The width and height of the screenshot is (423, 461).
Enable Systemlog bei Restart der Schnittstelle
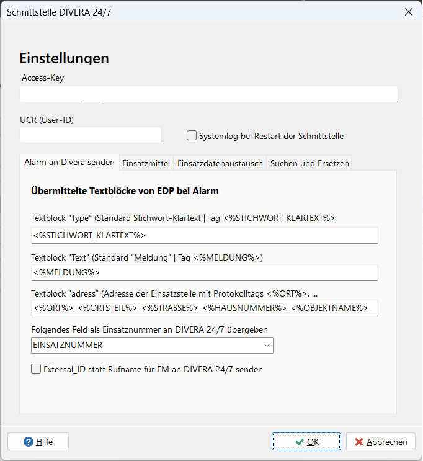[x=192, y=135]
